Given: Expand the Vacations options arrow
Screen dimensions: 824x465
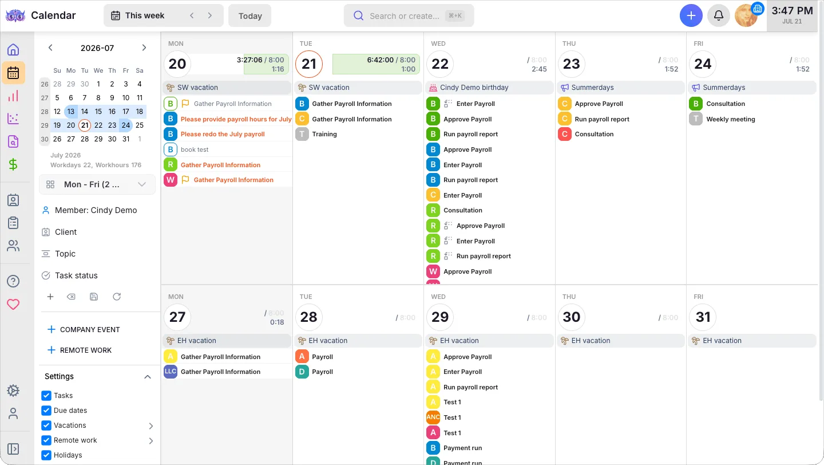Looking at the screenshot, I should (x=151, y=426).
